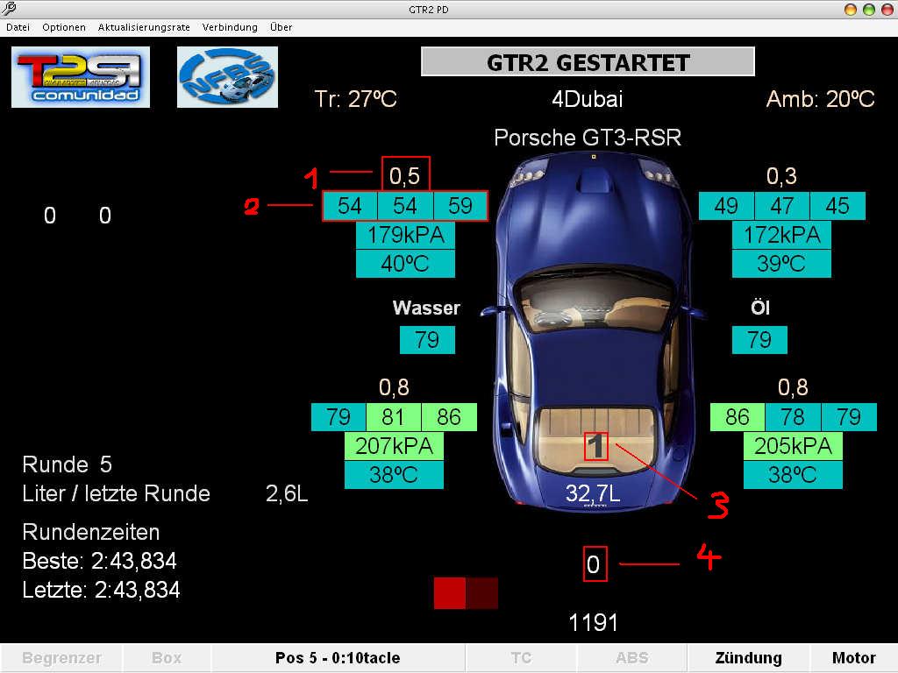Click the Letzte: 2:43,834 lap time
The width and height of the screenshot is (898, 673).
coord(101,590)
